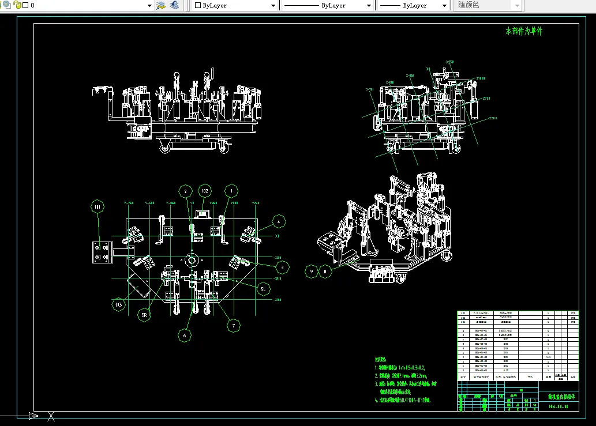
Task: Select part balloon number 103
Action: [119, 304]
